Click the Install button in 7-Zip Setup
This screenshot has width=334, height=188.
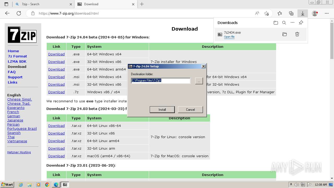(162, 109)
